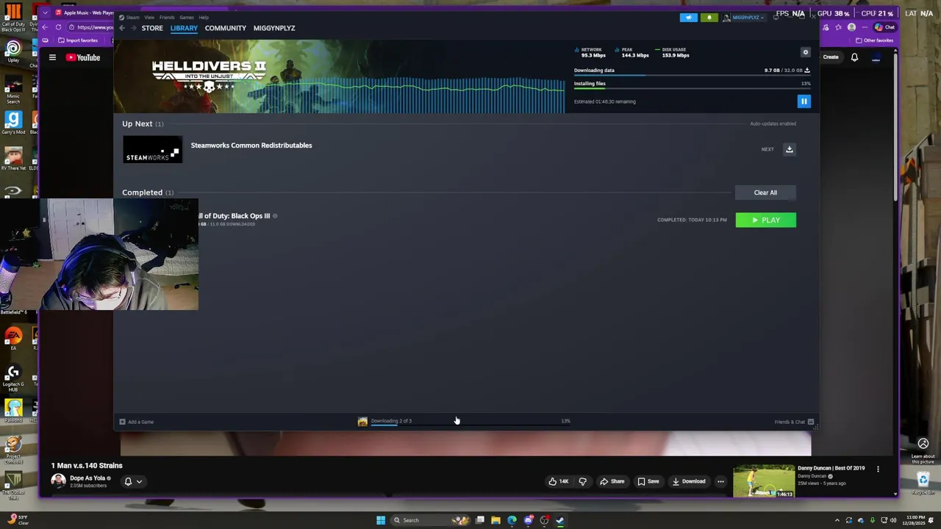Click the Installing files progress bar
The height and width of the screenshot is (529, 941).
(692, 88)
